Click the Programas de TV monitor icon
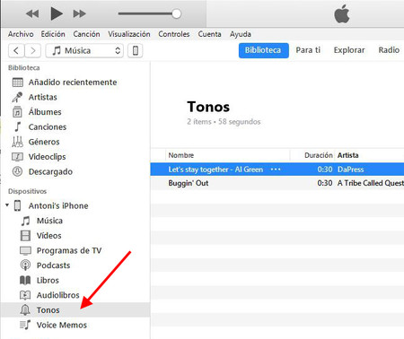 [x=25, y=250]
